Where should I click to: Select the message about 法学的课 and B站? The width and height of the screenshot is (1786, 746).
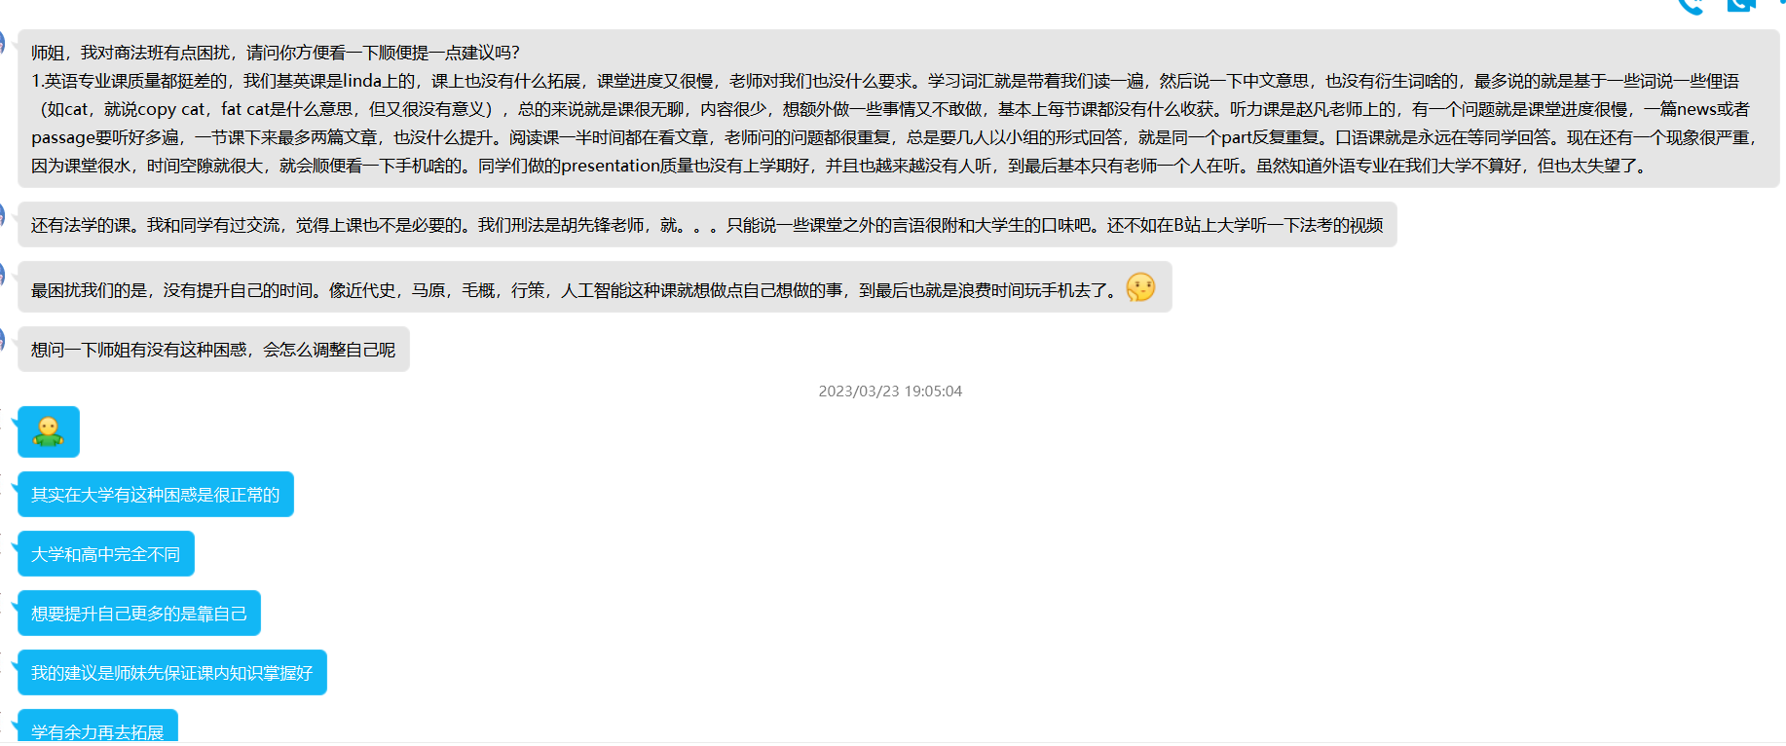706,225
